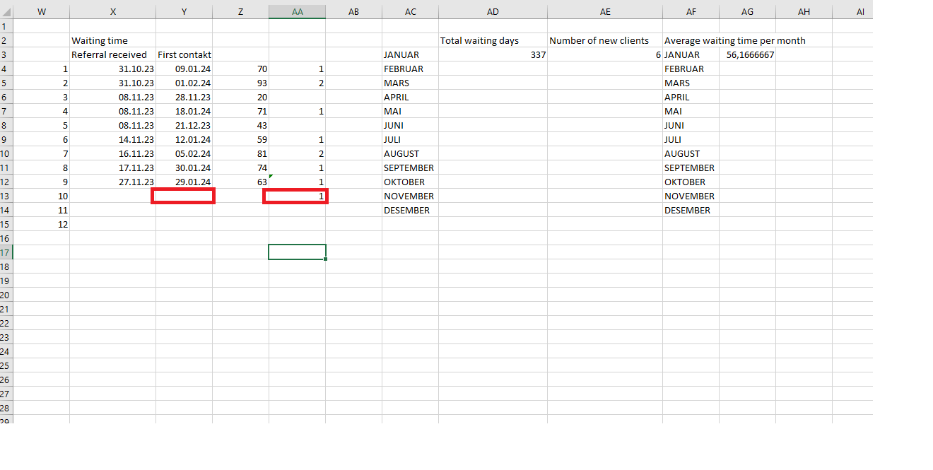This screenshot has height=470, width=933.
Task: Select the red-highlighted cell containing 1
Action: [x=295, y=196]
